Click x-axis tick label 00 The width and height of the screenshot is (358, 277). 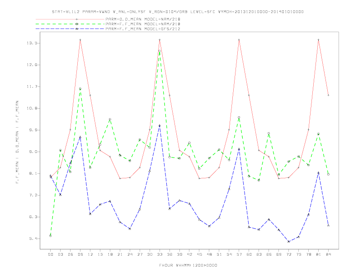pyautogui.click(x=51, y=254)
